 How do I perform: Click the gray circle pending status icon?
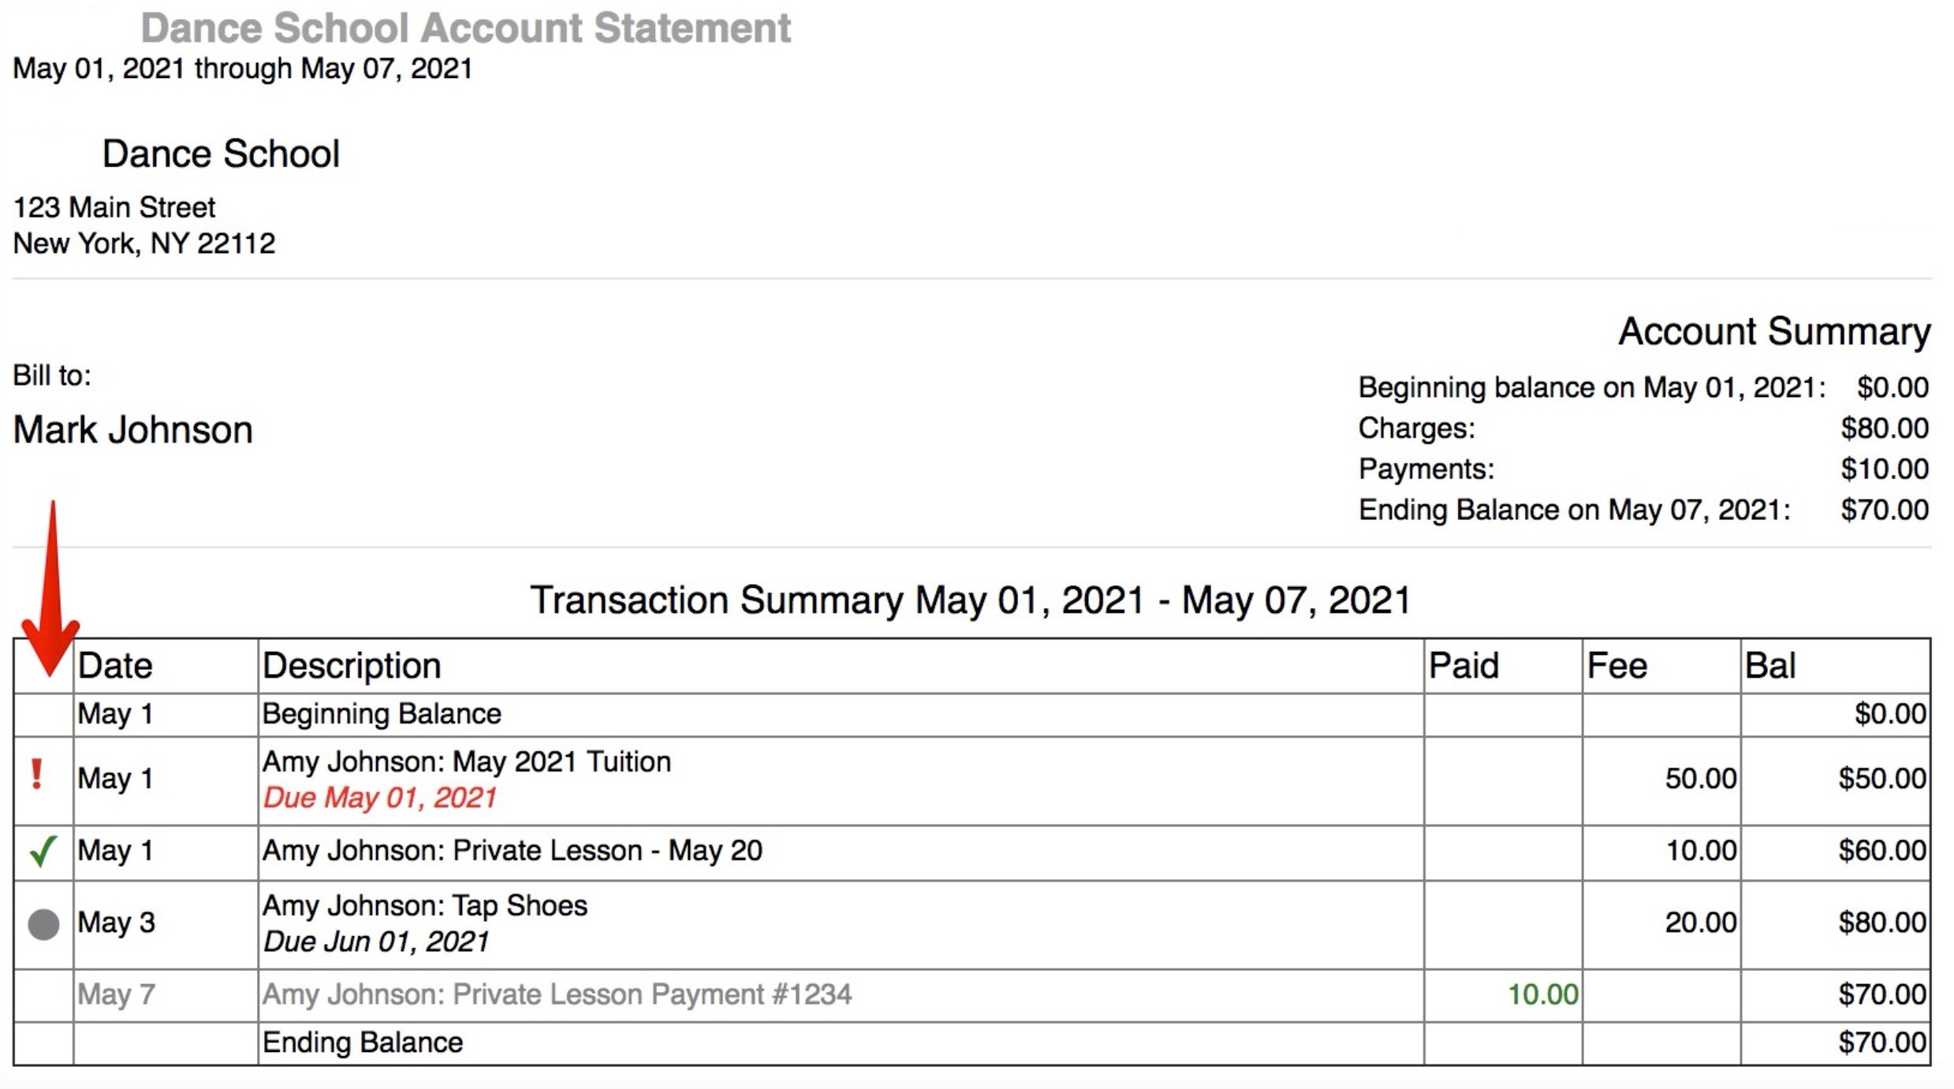tap(43, 924)
